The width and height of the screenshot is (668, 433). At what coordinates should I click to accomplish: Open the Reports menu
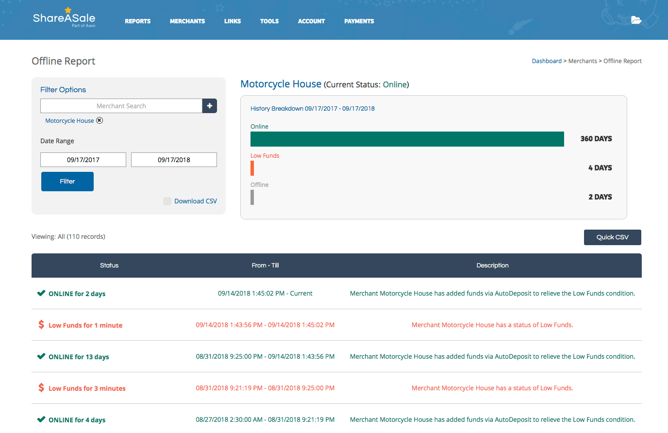click(x=137, y=21)
